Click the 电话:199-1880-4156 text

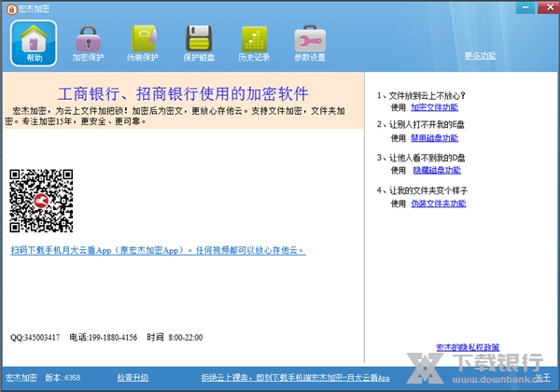(x=104, y=337)
